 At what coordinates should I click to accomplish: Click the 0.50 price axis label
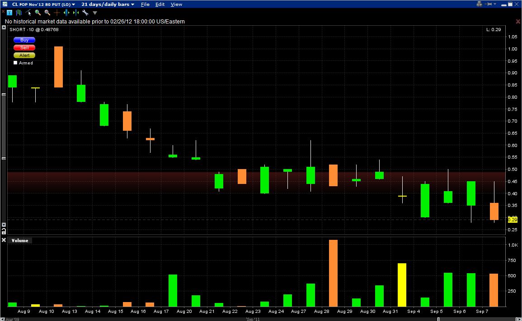pos(513,170)
